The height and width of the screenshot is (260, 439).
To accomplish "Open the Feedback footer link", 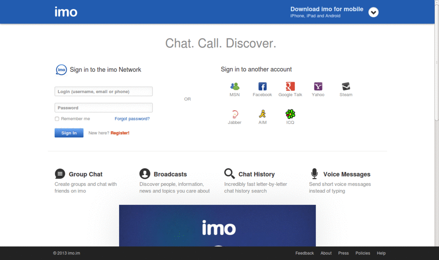I will click(305, 253).
